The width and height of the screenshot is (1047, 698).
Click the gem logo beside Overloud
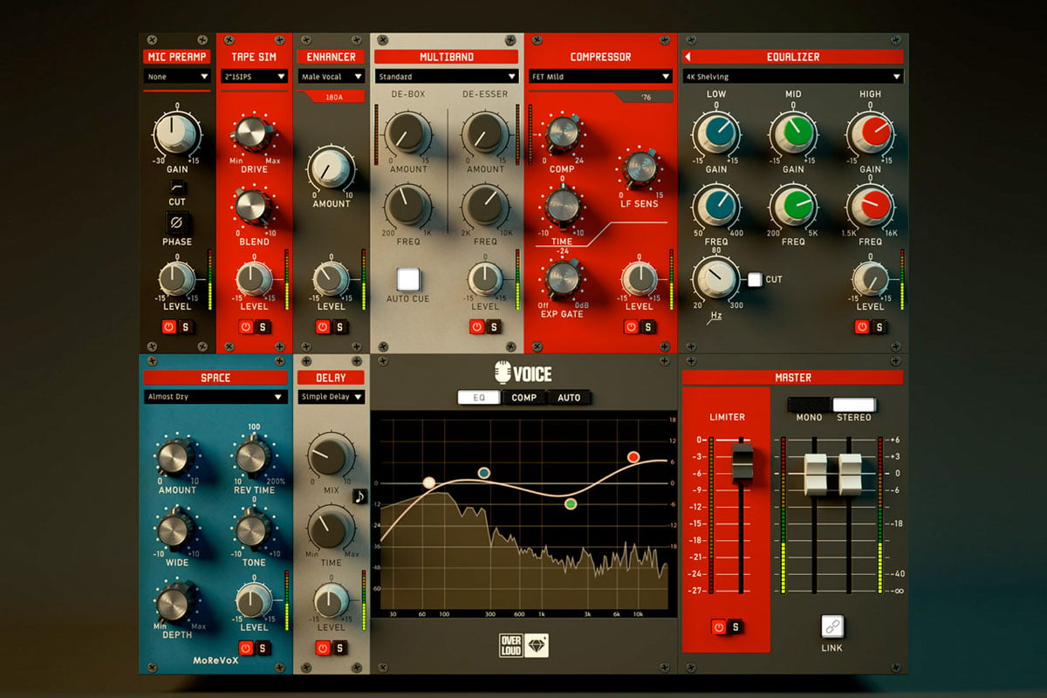click(x=537, y=644)
